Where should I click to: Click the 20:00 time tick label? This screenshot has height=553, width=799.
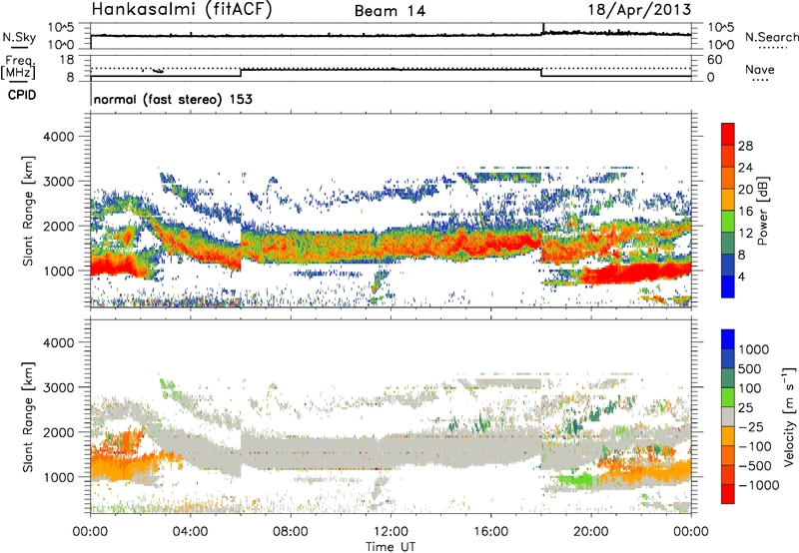[590, 532]
